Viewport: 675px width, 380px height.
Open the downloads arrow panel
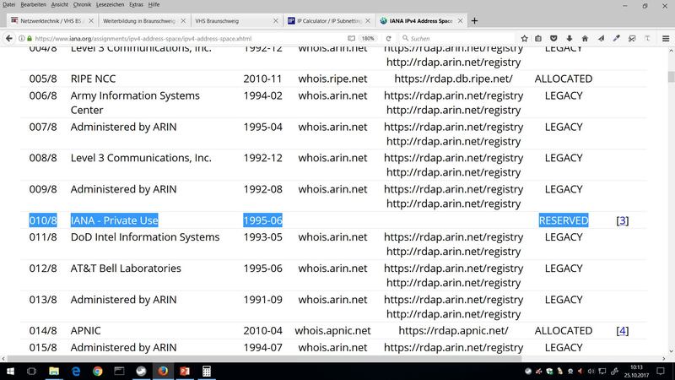pyautogui.click(x=569, y=38)
